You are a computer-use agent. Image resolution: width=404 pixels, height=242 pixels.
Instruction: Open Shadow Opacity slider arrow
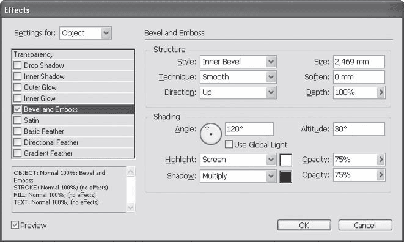tap(381, 175)
